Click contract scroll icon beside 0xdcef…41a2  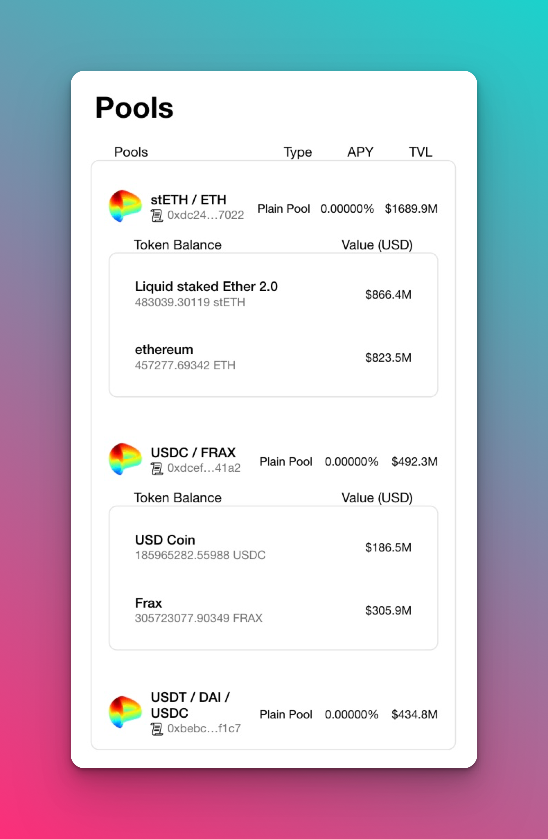(157, 468)
